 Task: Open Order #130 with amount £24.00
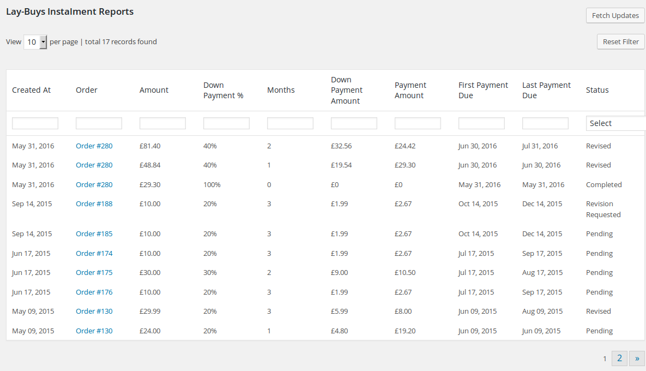(94, 331)
